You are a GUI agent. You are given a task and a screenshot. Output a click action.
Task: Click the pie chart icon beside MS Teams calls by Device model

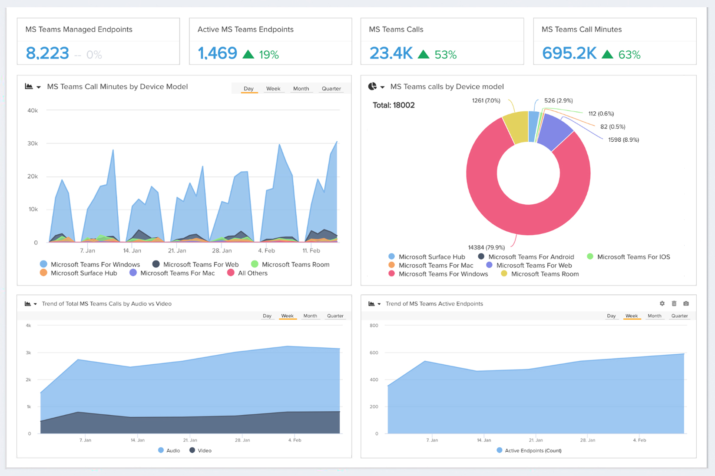click(372, 87)
